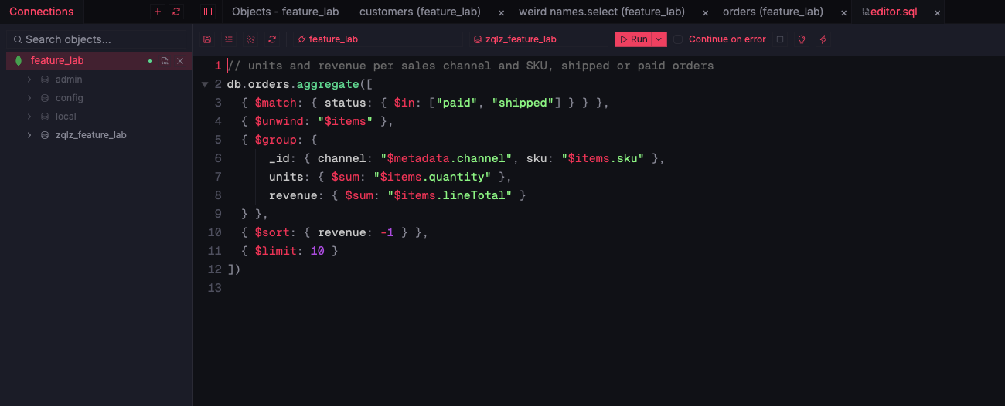Click the $match stage on line 3

pos(276,103)
